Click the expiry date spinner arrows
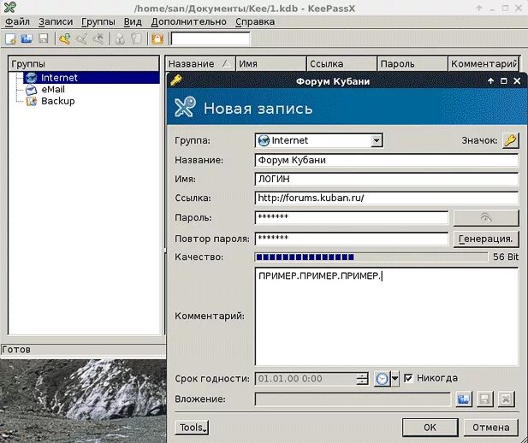This screenshot has height=443, width=528. tap(362, 379)
